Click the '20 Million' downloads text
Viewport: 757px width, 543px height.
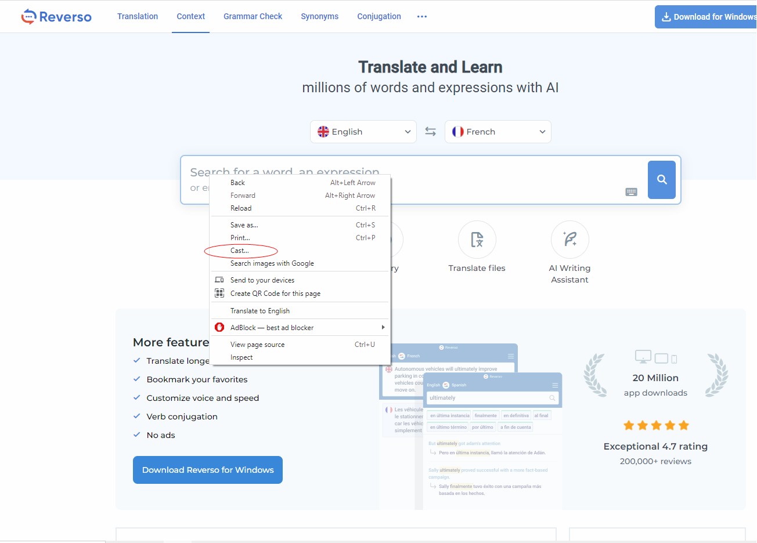click(655, 378)
